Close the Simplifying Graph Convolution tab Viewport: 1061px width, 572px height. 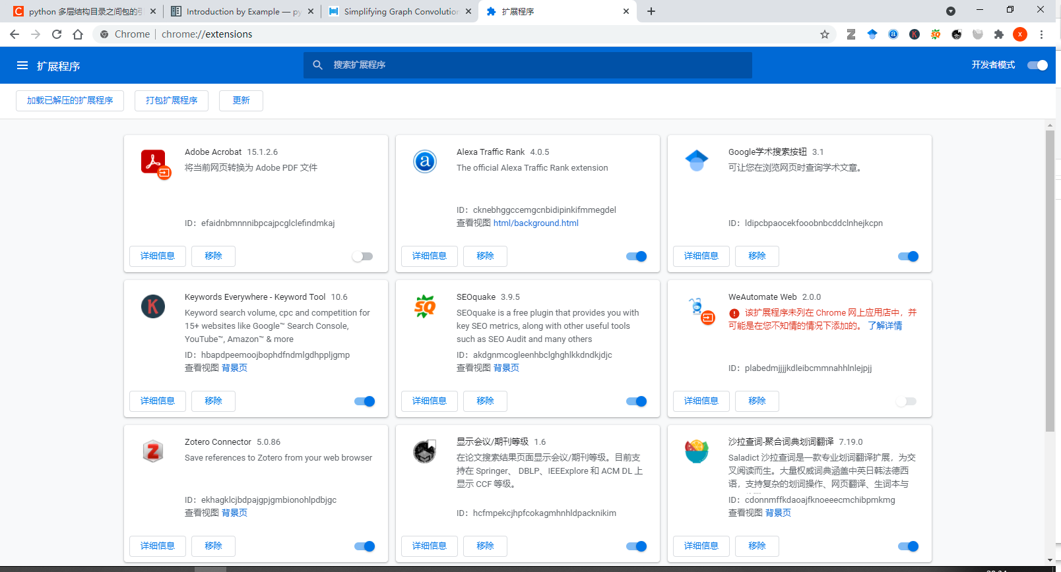coord(468,11)
